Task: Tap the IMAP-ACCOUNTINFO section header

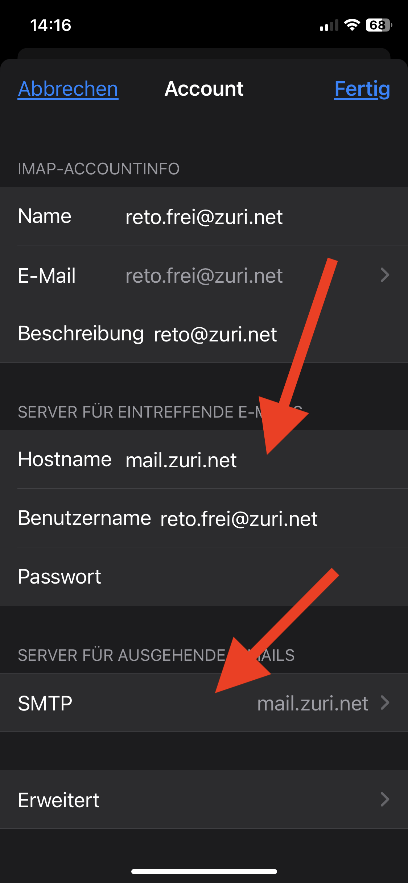Action: [99, 169]
